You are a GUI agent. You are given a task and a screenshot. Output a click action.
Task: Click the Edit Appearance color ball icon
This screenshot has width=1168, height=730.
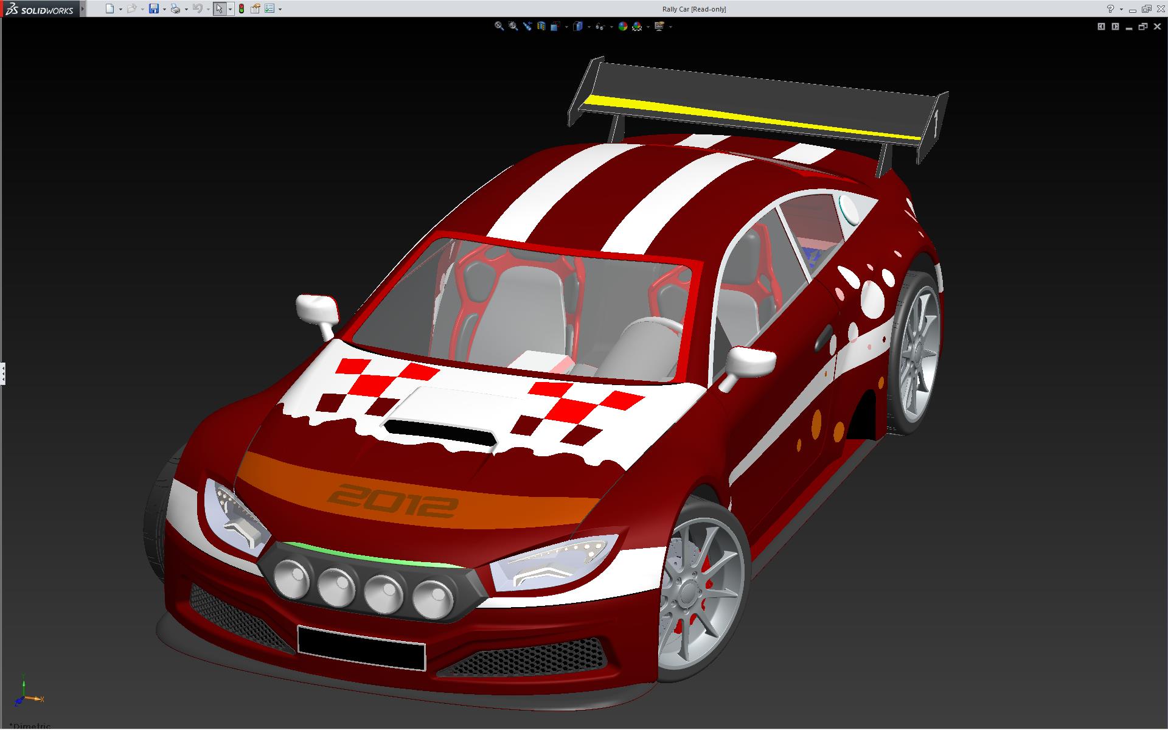[622, 26]
